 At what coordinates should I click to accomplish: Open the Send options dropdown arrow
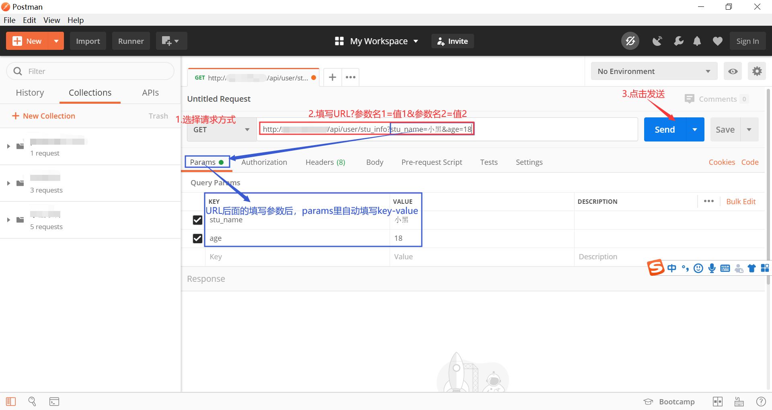tap(695, 129)
